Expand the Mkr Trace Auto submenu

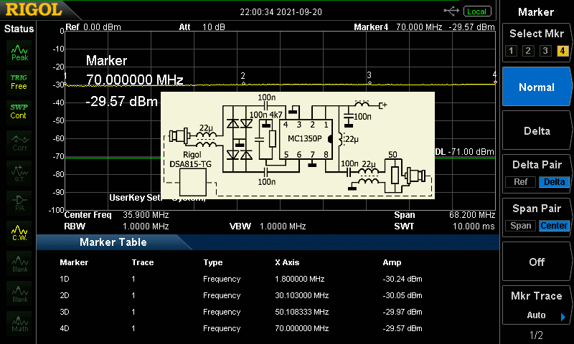[562, 316]
